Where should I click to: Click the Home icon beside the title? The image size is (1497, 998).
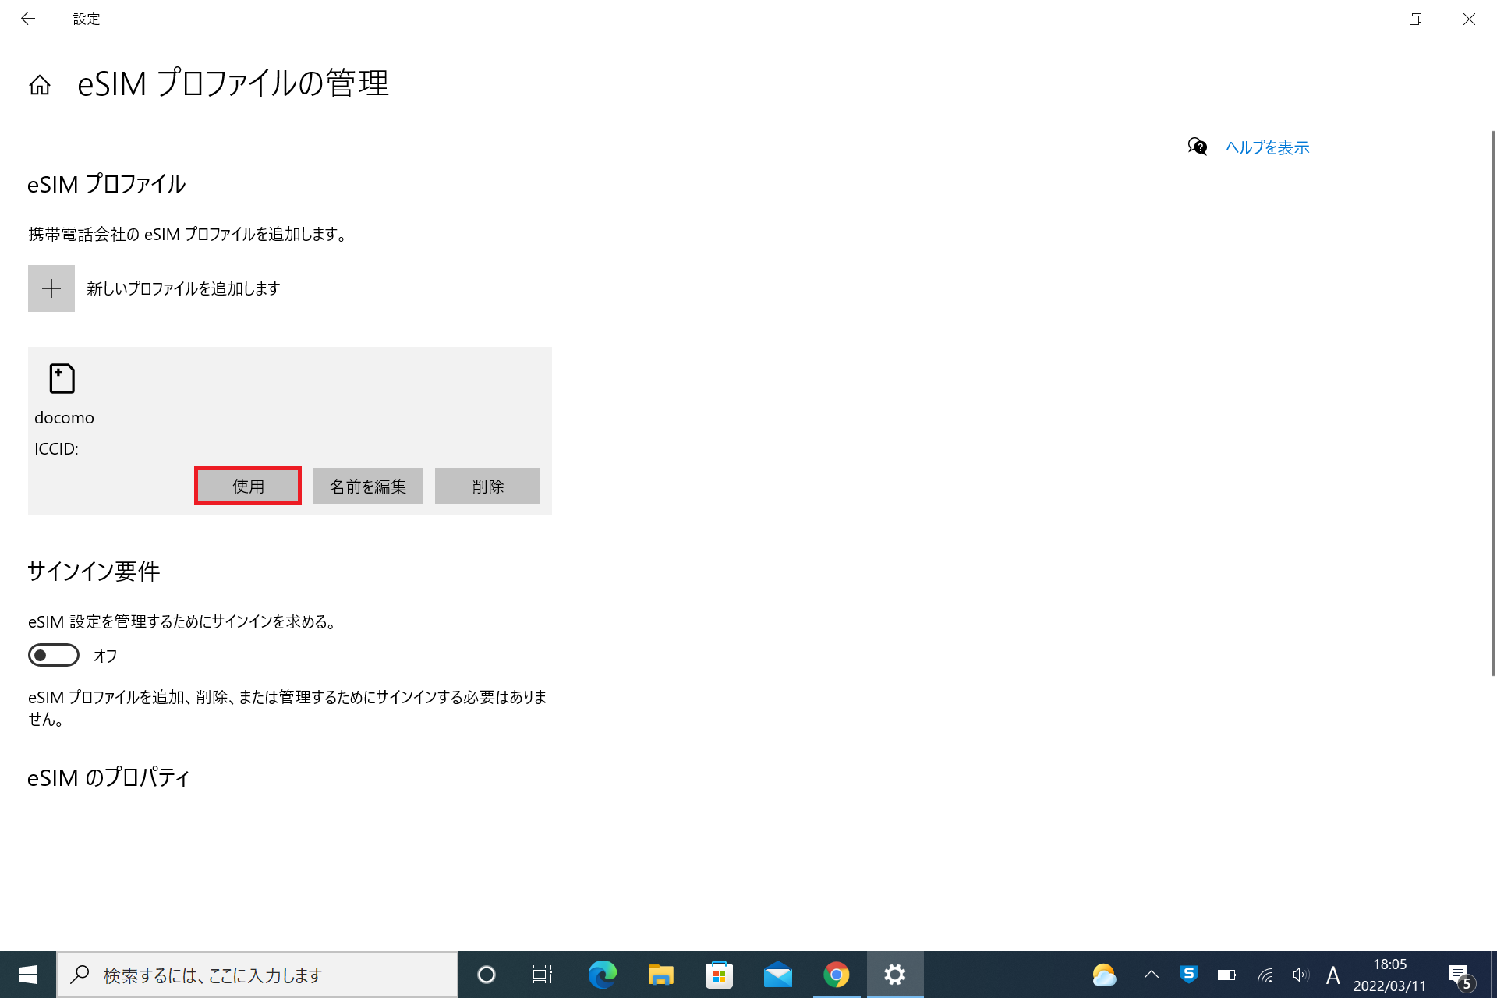pyautogui.click(x=40, y=85)
